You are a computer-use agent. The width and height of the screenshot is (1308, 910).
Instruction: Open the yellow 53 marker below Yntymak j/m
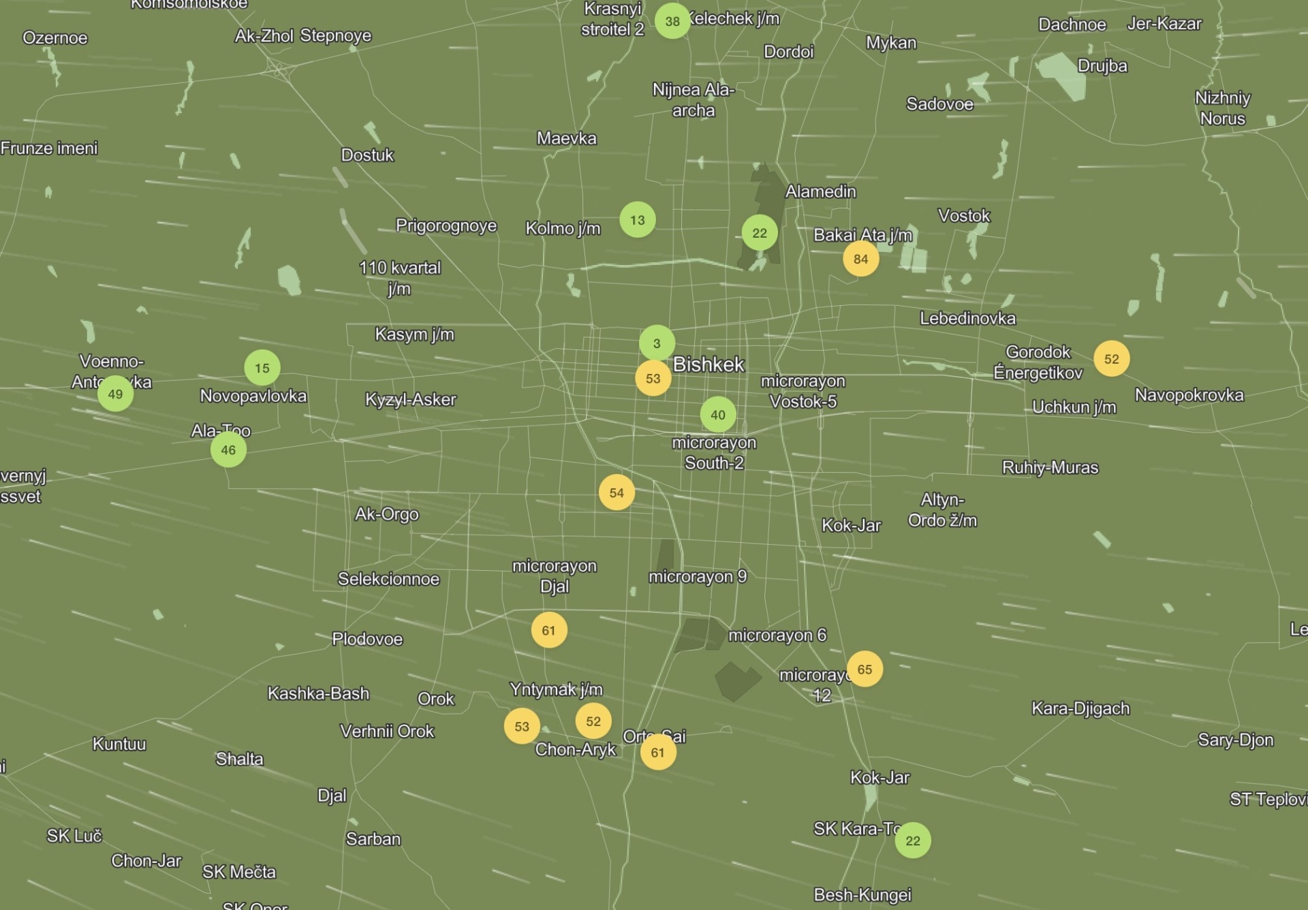click(x=522, y=726)
